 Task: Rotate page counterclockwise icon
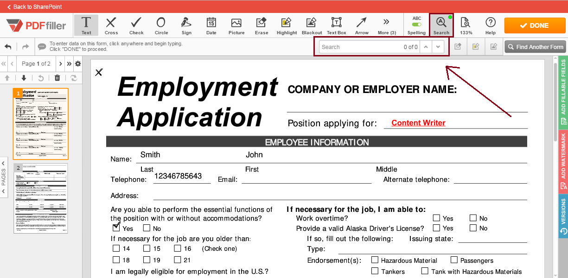(x=40, y=78)
